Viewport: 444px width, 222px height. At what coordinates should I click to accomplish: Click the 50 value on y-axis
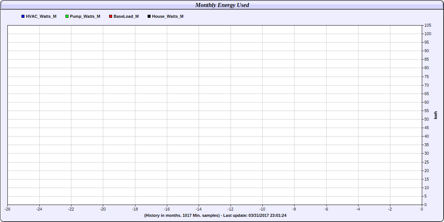(427, 119)
